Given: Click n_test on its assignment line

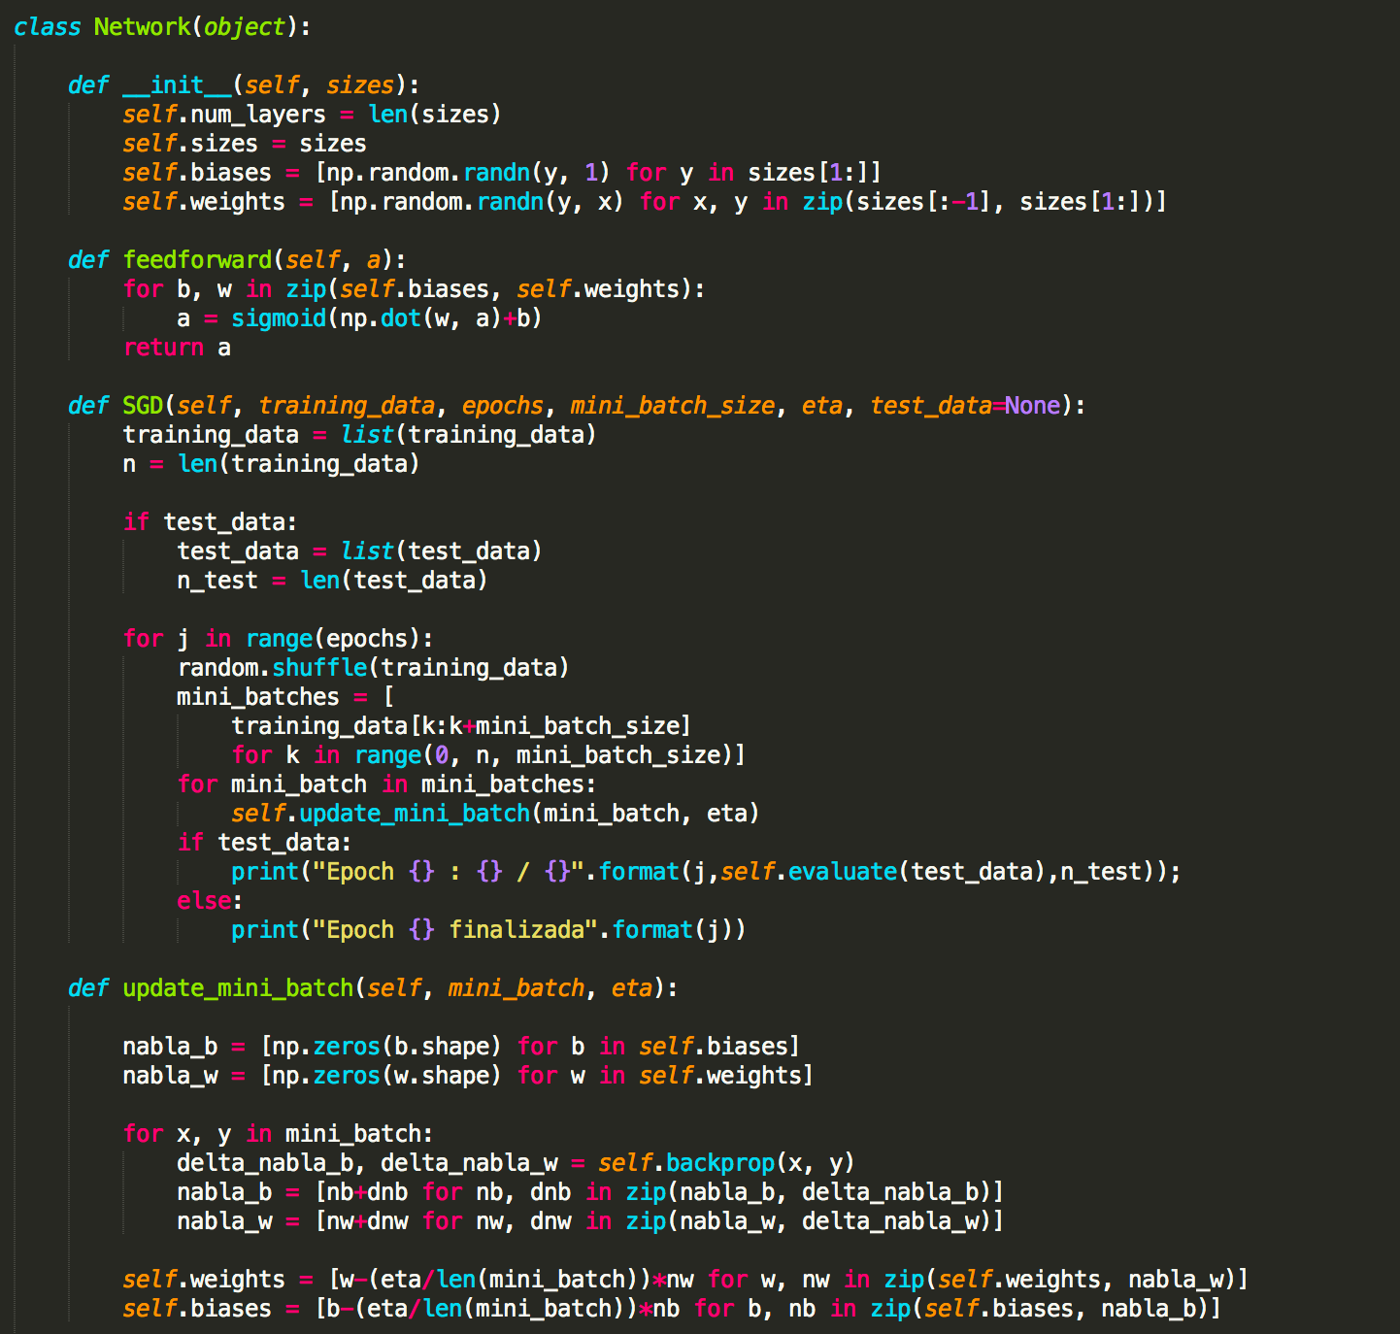Looking at the screenshot, I should [217, 581].
